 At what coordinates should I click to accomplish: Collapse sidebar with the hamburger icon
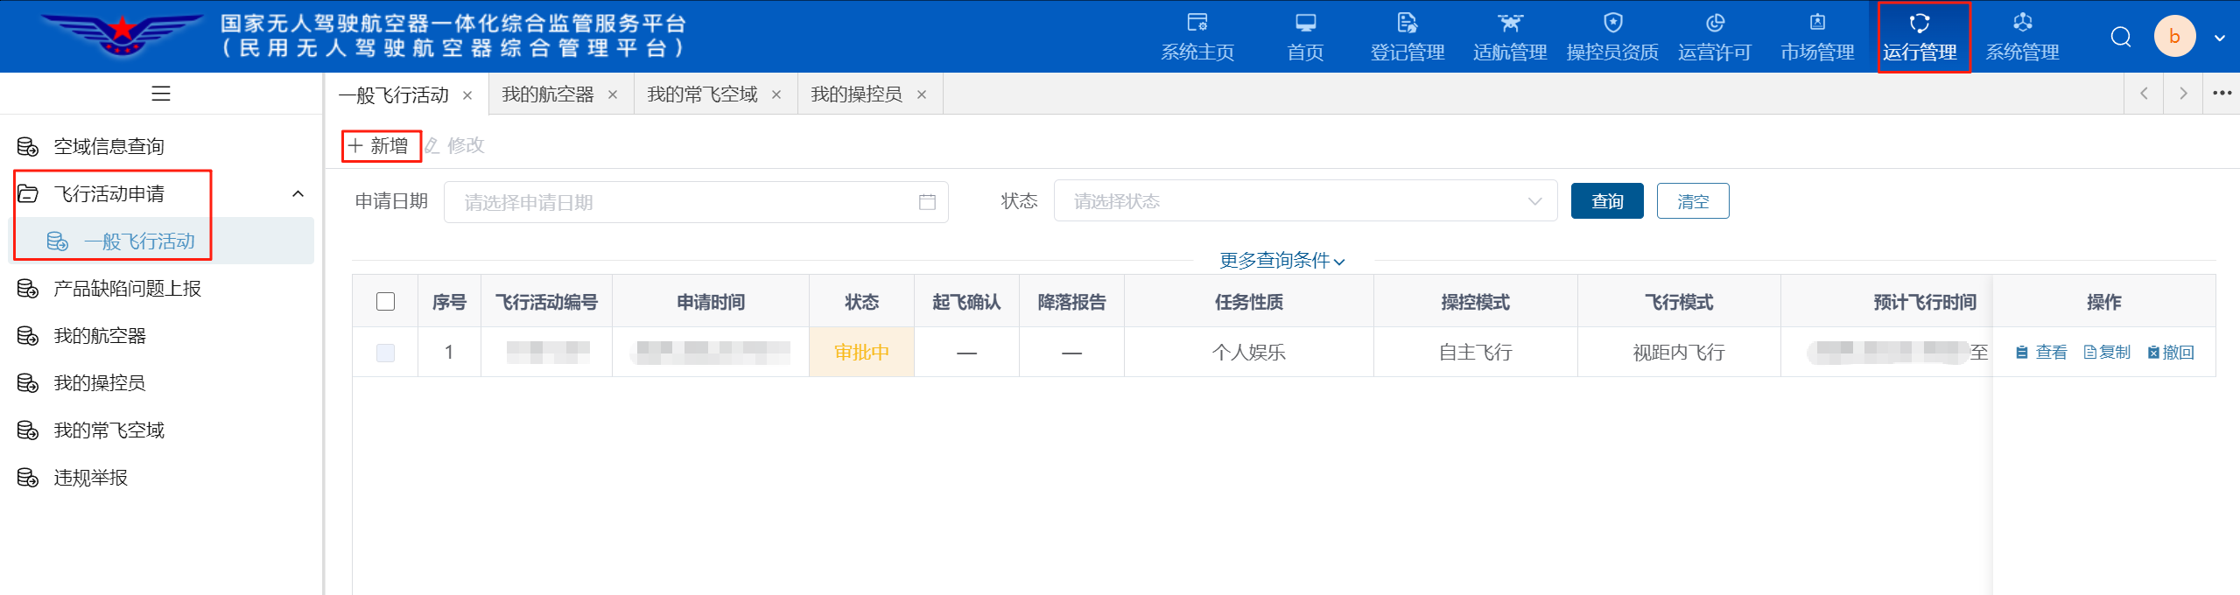tap(161, 94)
